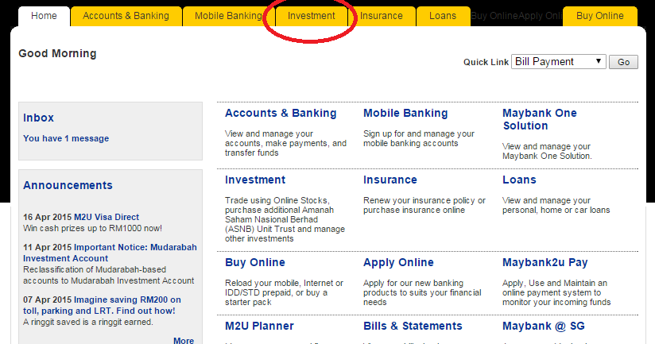The width and height of the screenshot is (655, 344).
Task: Click 'Reclassification of Mudarabah-based accounts' description text
Action: (x=109, y=275)
